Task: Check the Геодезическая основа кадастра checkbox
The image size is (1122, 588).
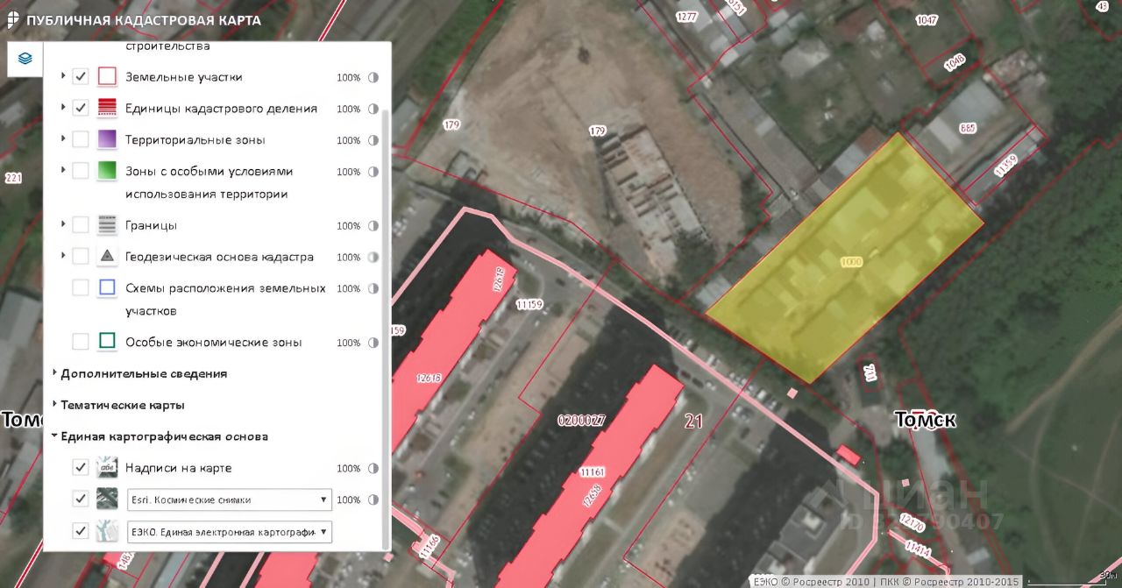Action: click(x=81, y=257)
